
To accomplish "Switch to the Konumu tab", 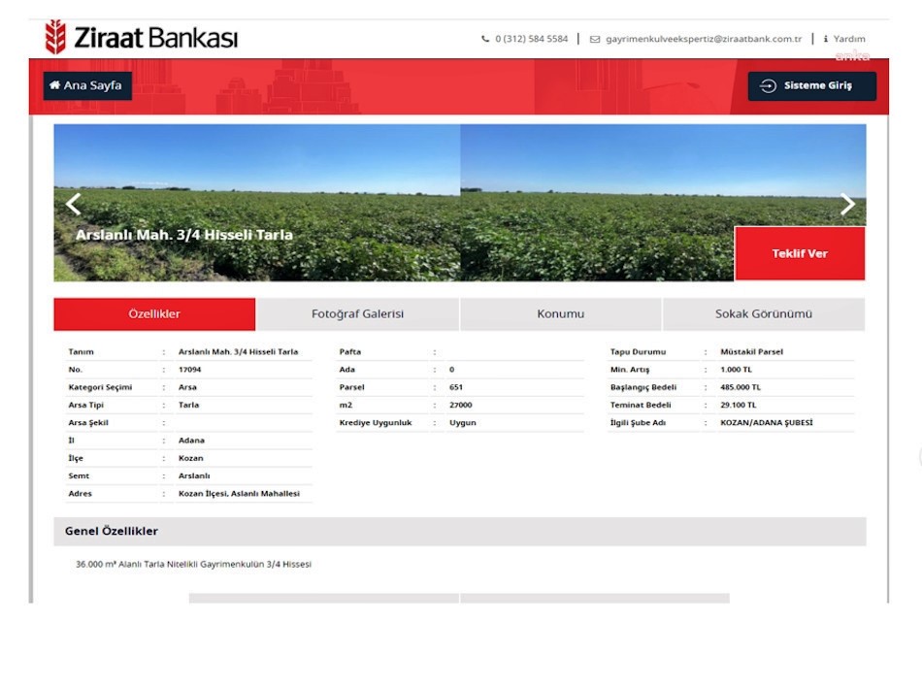I will (560, 314).
